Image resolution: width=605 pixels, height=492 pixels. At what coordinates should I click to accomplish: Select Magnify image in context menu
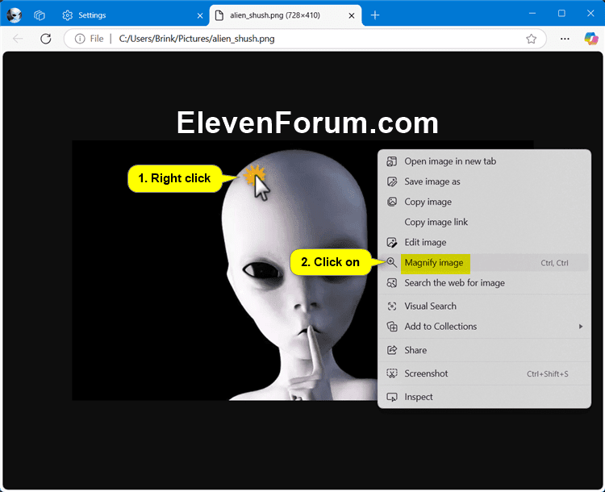pos(484,263)
